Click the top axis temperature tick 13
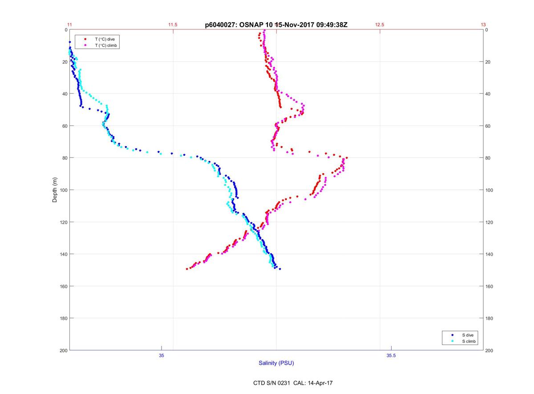Screen dimensions: 534x394 pos(483,25)
